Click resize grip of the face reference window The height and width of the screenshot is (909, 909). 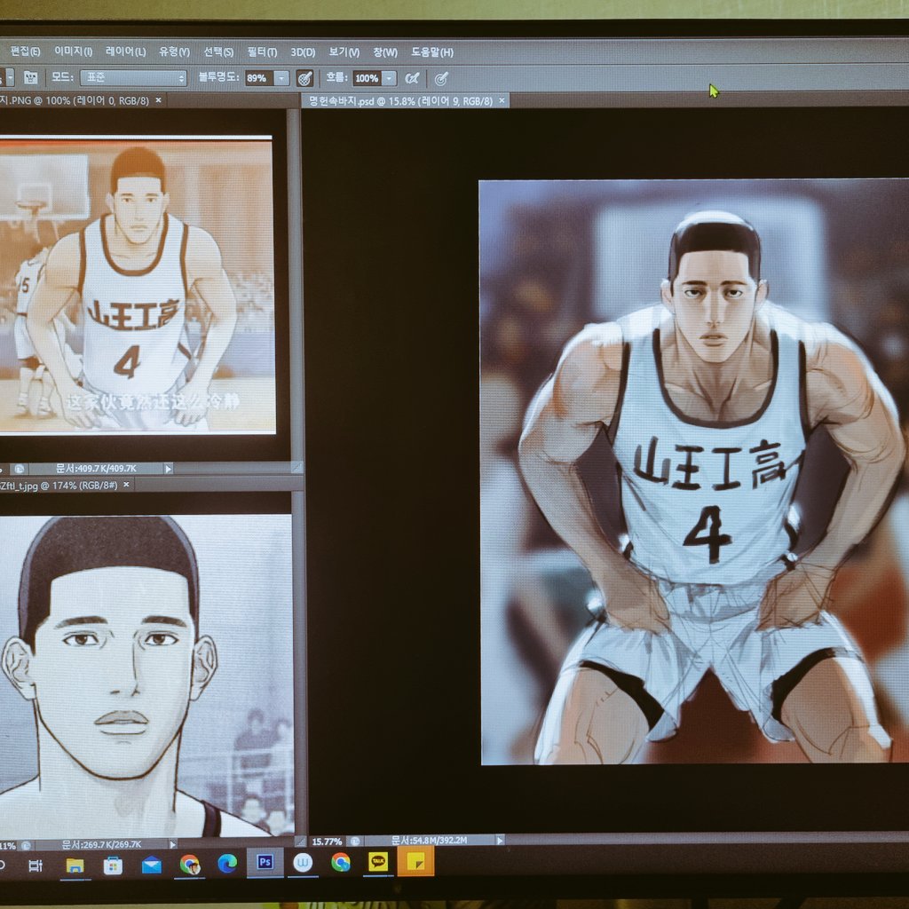pos(300,842)
